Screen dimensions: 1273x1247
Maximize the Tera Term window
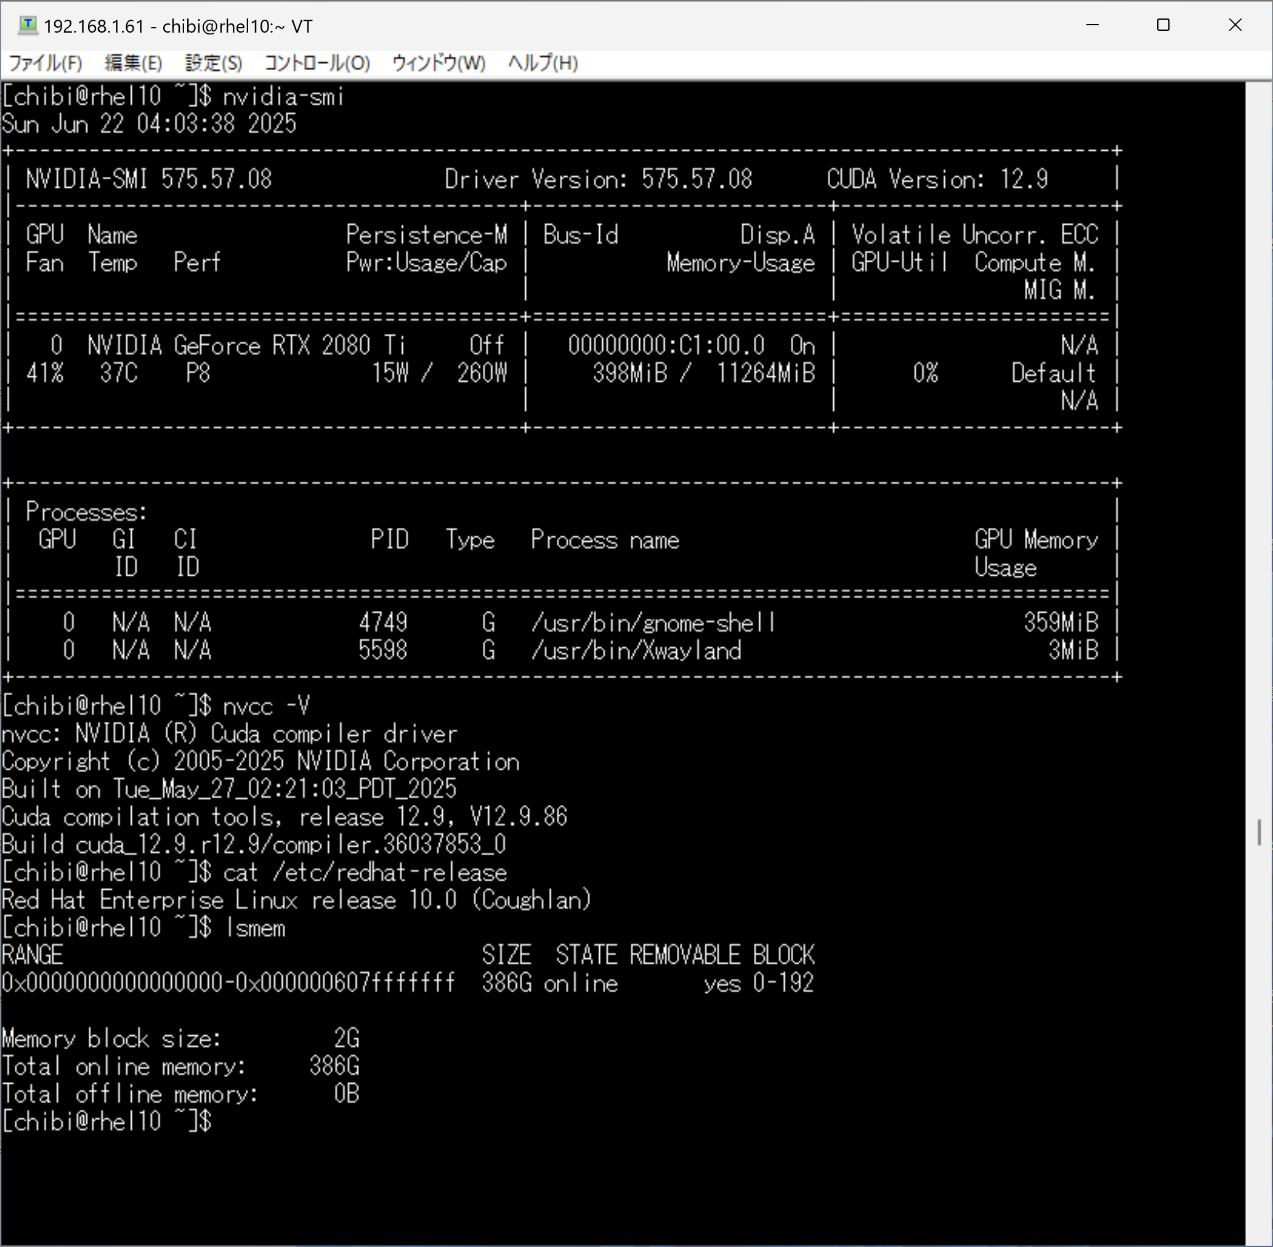[1163, 25]
